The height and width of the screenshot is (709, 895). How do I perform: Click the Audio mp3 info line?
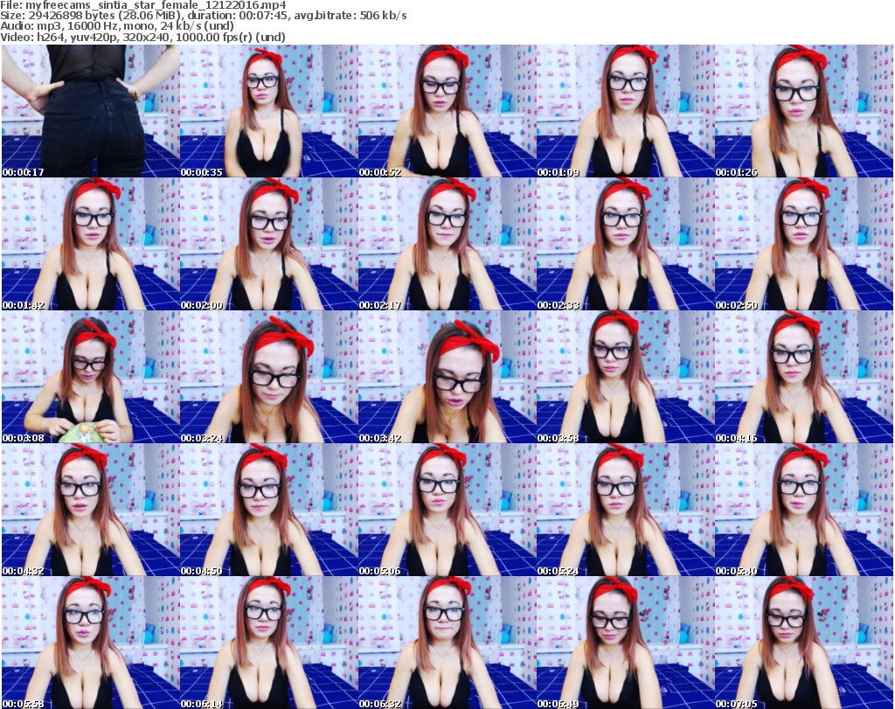pos(117,26)
